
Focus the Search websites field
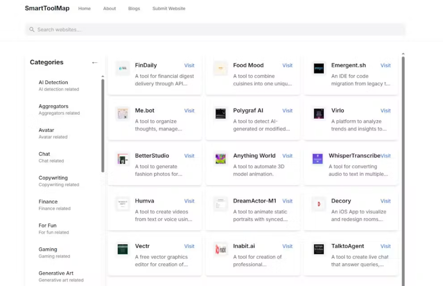click(215, 29)
